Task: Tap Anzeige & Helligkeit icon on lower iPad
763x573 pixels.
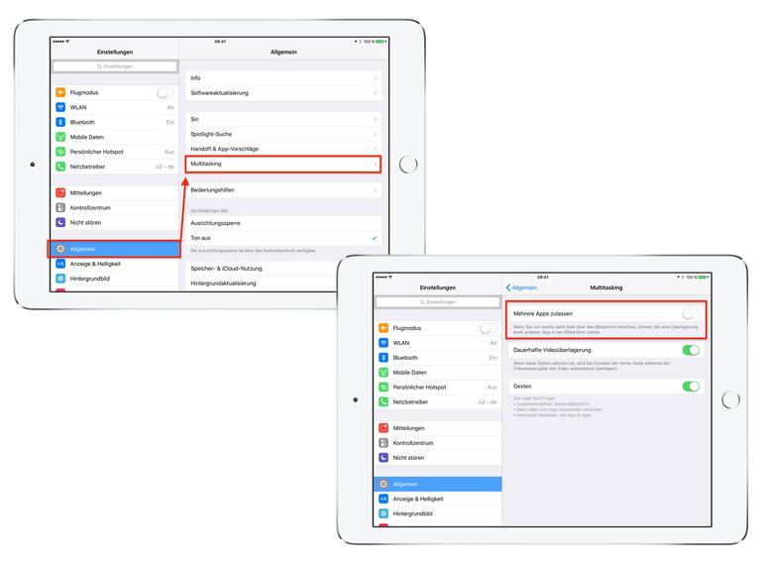Action: 383,499
